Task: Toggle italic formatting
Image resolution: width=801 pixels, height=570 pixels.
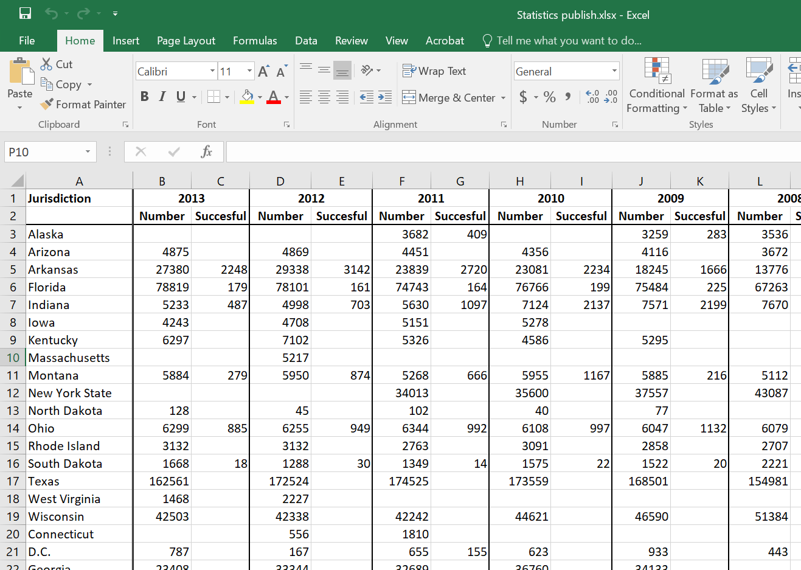Action: (x=161, y=97)
